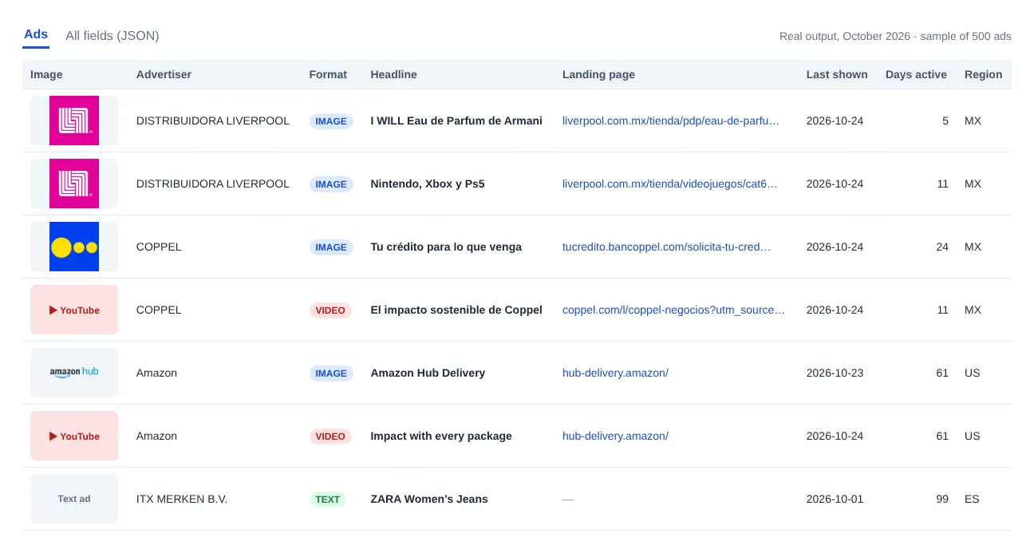Click advertiser Amazon in Impact with every package row
This screenshot has width=1034, height=553.
point(156,436)
